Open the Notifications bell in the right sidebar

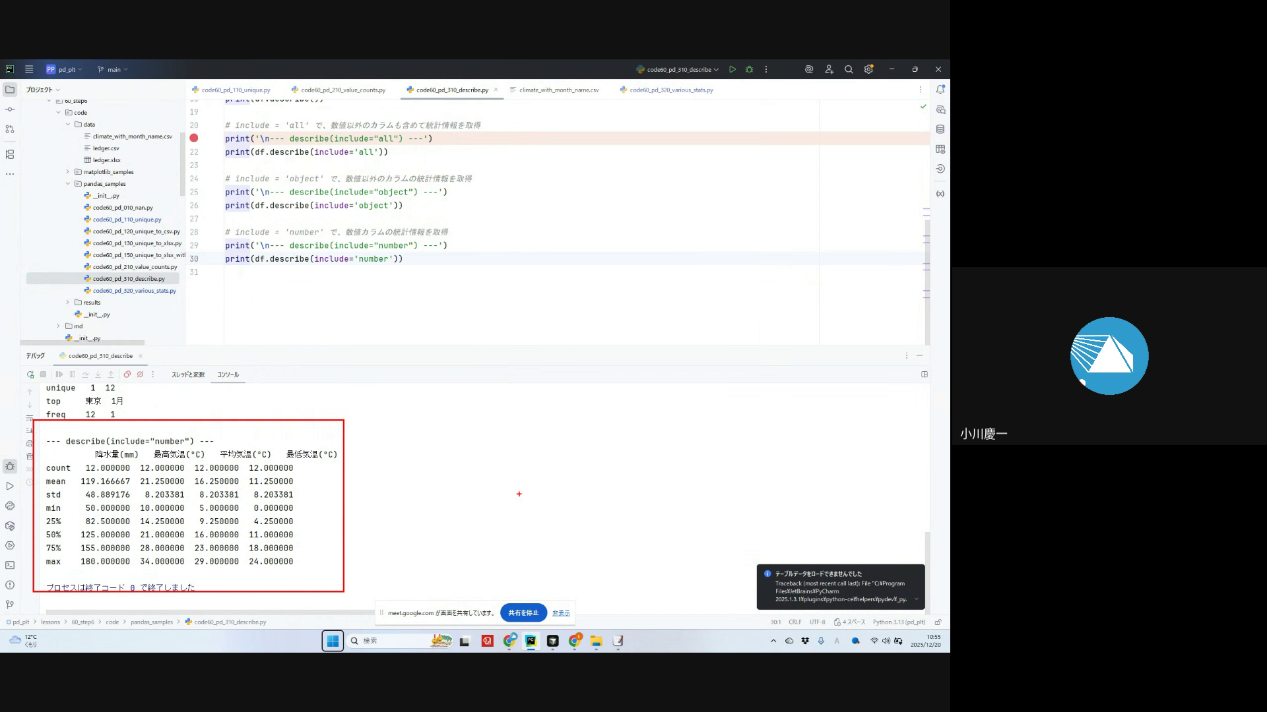tap(940, 90)
